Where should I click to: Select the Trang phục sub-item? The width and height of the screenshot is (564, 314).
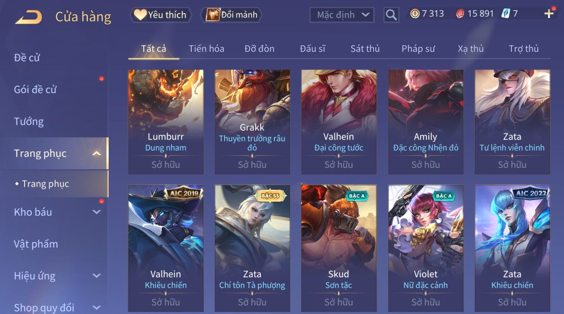(x=45, y=184)
